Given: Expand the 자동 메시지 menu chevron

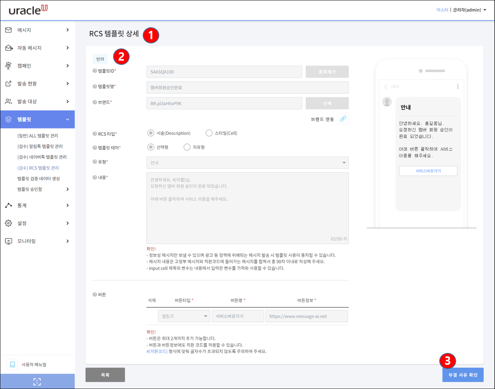Looking at the screenshot, I should pyautogui.click(x=68, y=48).
